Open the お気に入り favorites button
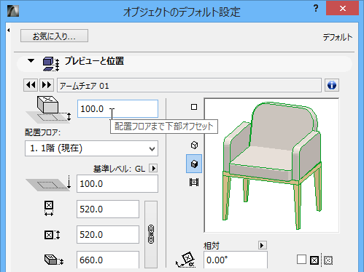This screenshot has width=364, height=272. pyautogui.click(x=54, y=36)
